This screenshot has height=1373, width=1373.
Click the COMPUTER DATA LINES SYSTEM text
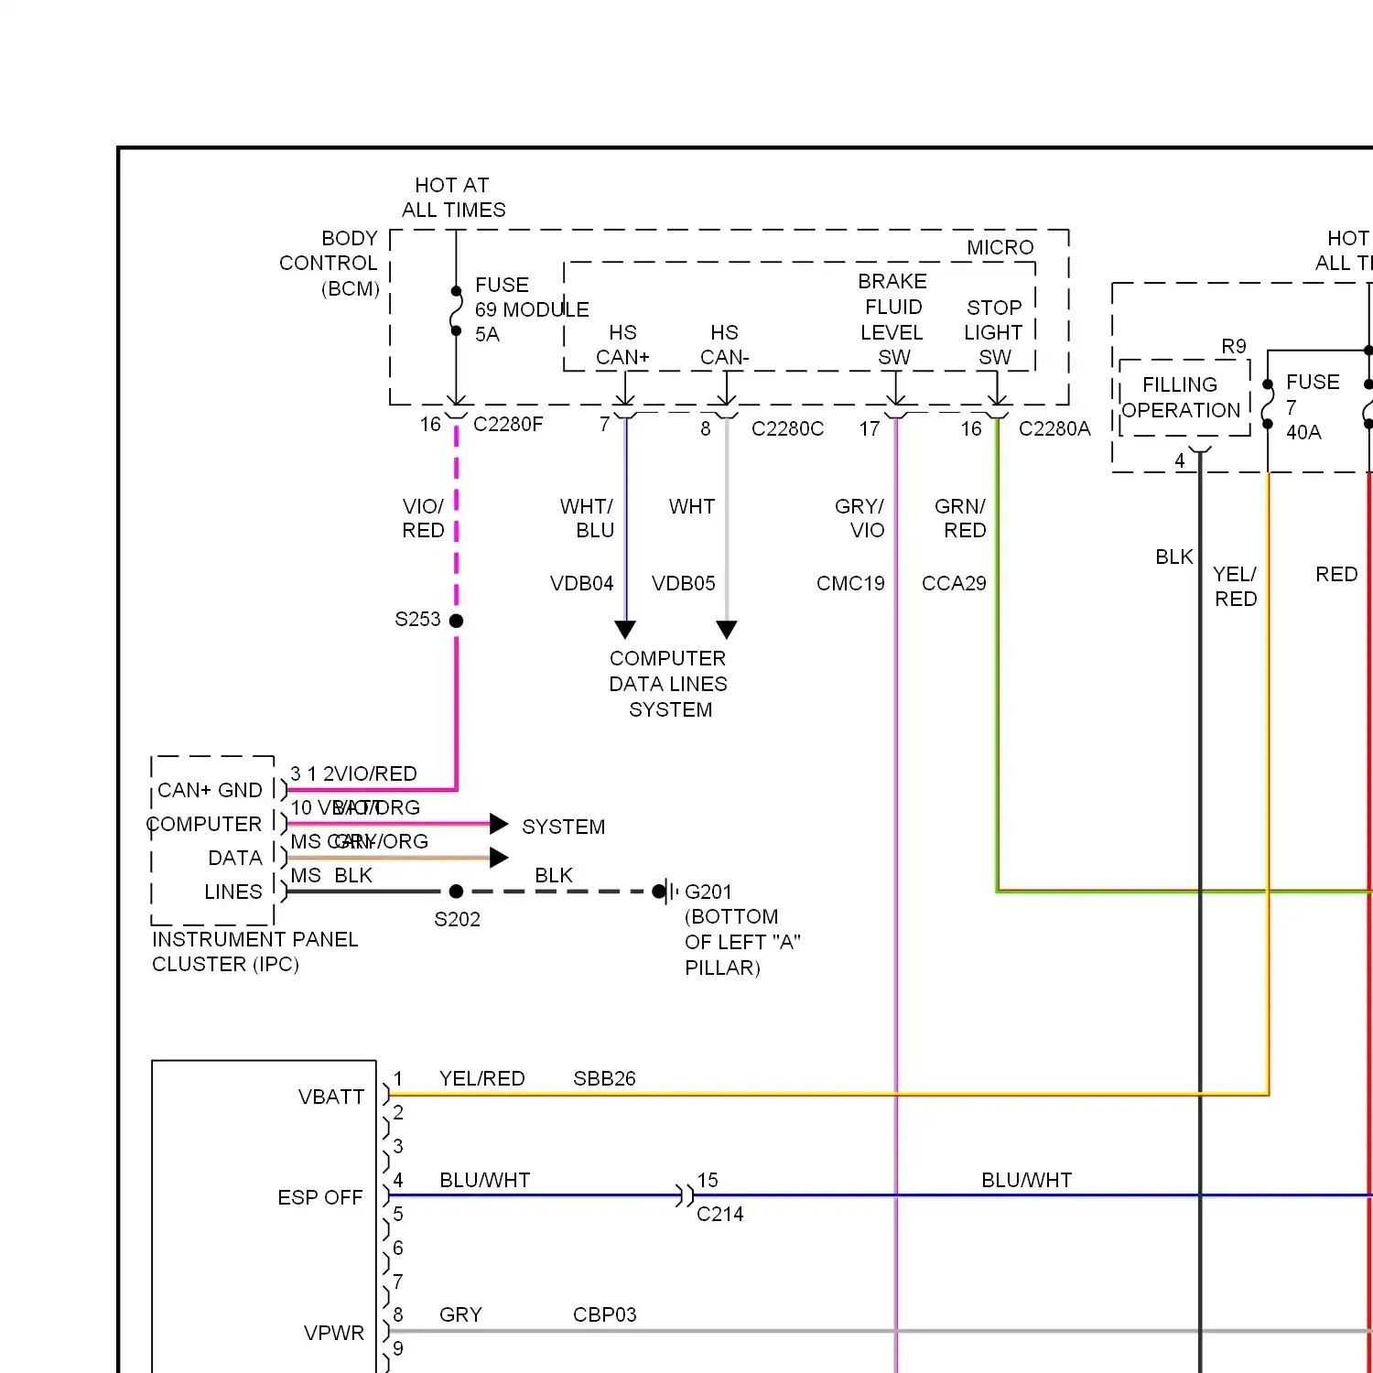(668, 684)
